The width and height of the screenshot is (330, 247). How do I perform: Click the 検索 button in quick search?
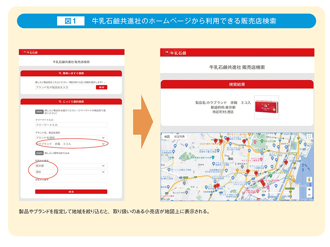coord(102,87)
